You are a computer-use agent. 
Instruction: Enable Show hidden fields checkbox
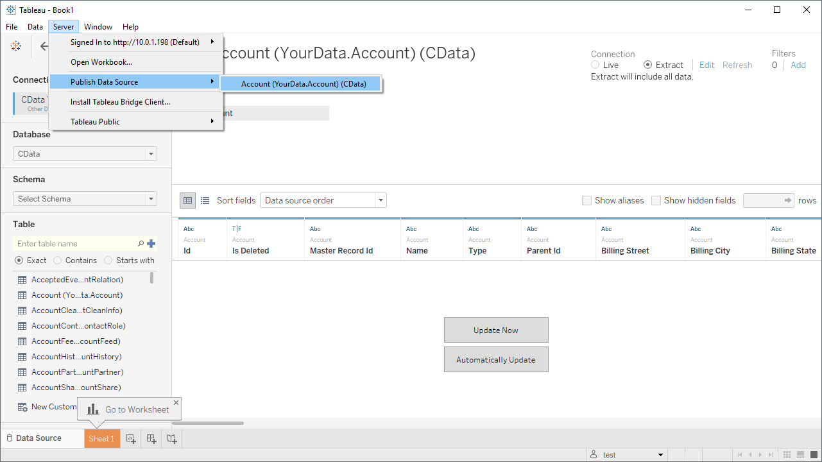coord(656,200)
